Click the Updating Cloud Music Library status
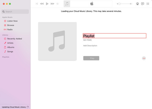 [x=14, y=107]
